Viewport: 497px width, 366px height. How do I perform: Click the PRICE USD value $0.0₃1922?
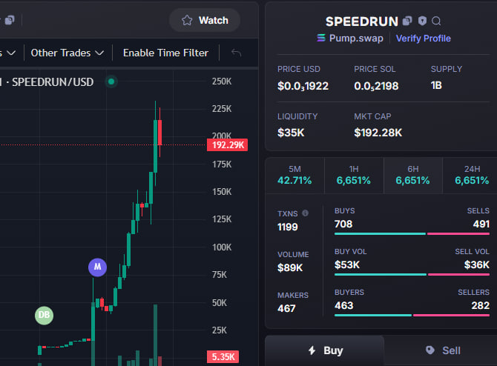coord(303,86)
